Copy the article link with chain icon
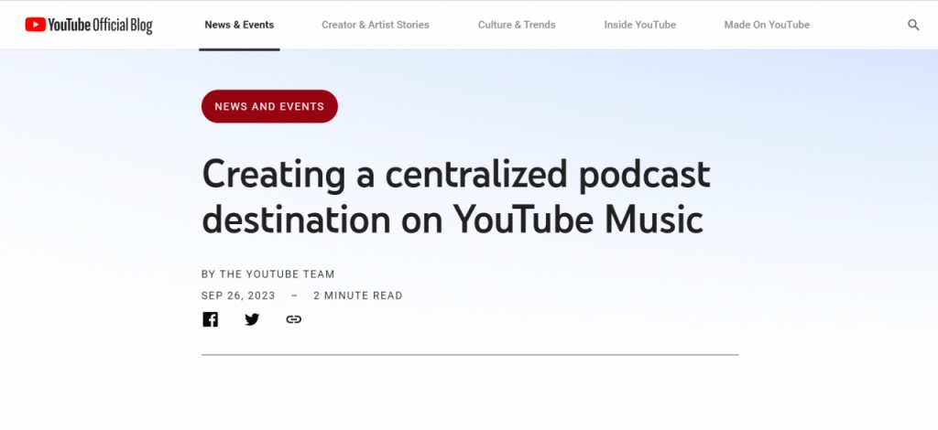Image resolution: width=938 pixels, height=430 pixels. tap(293, 319)
